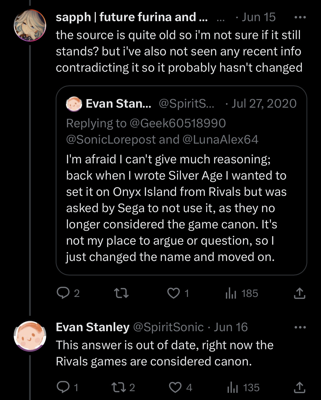Image resolution: width=321 pixels, height=400 pixels.
Task: View analytics showing 185 views
Action: [x=241, y=293]
